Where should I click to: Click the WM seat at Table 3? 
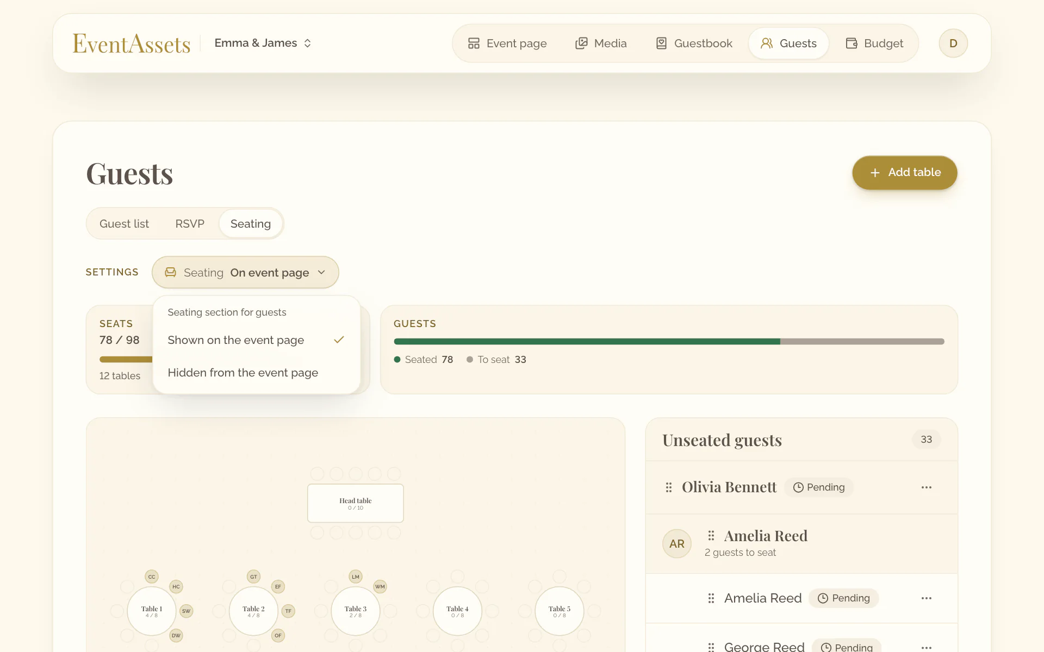tap(380, 587)
